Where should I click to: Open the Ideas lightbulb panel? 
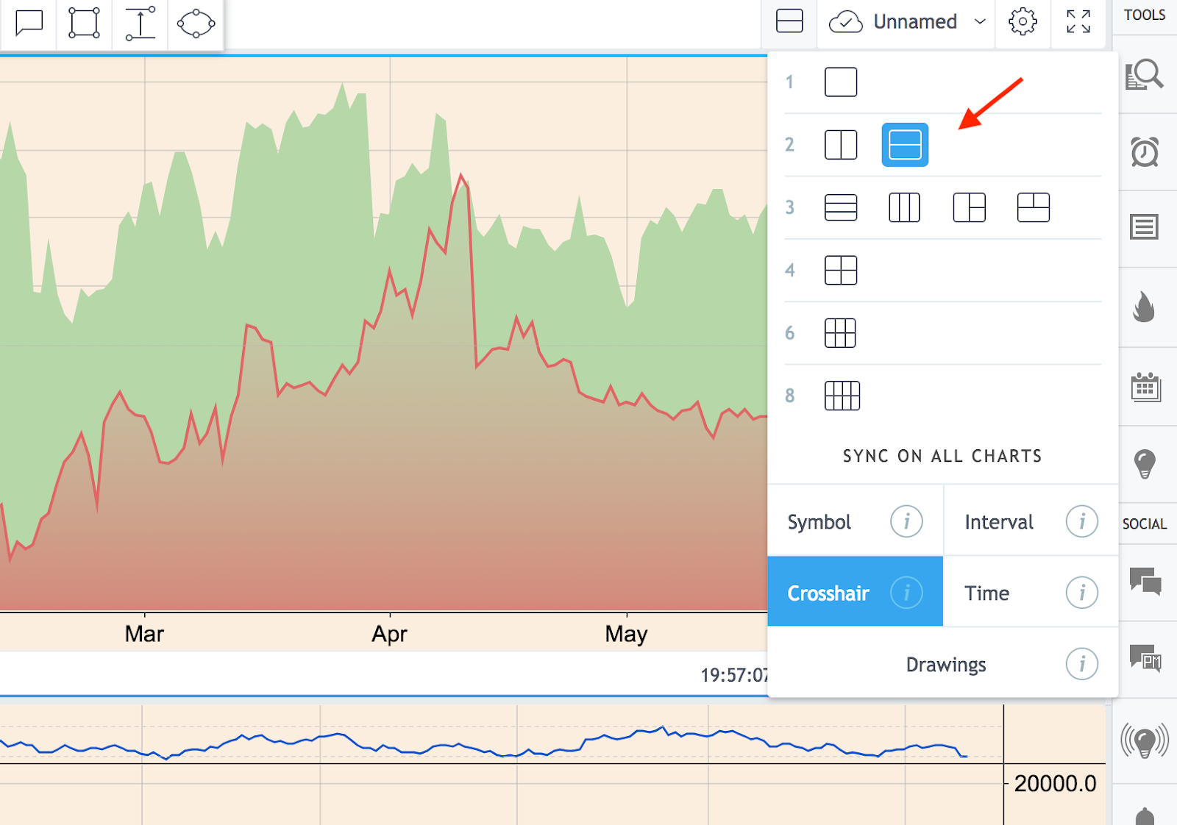pyautogui.click(x=1145, y=465)
